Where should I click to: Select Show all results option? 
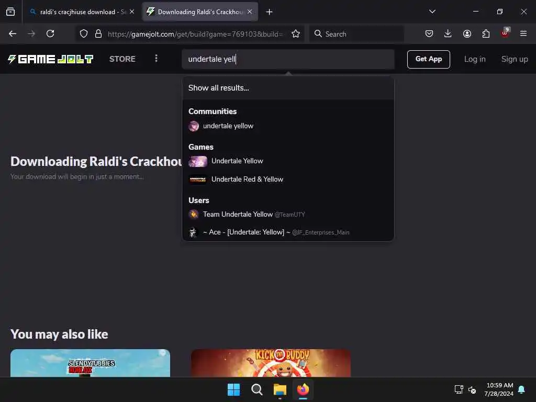[288, 88]
